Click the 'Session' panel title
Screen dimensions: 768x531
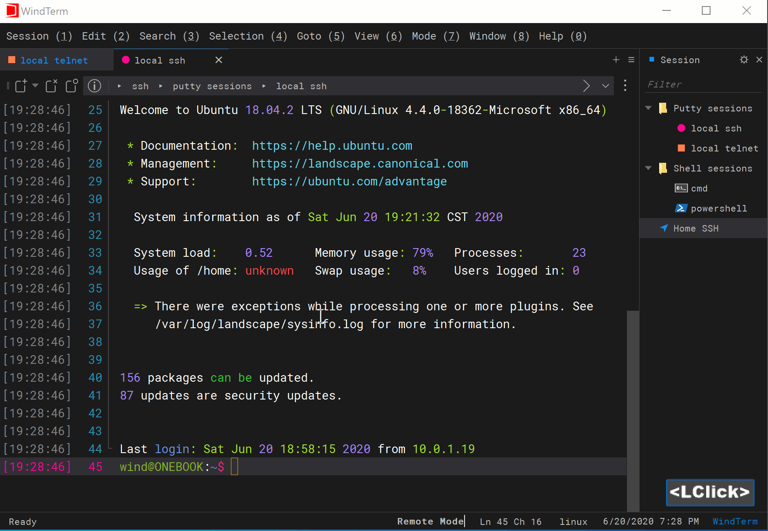click(x=680, y=60)
